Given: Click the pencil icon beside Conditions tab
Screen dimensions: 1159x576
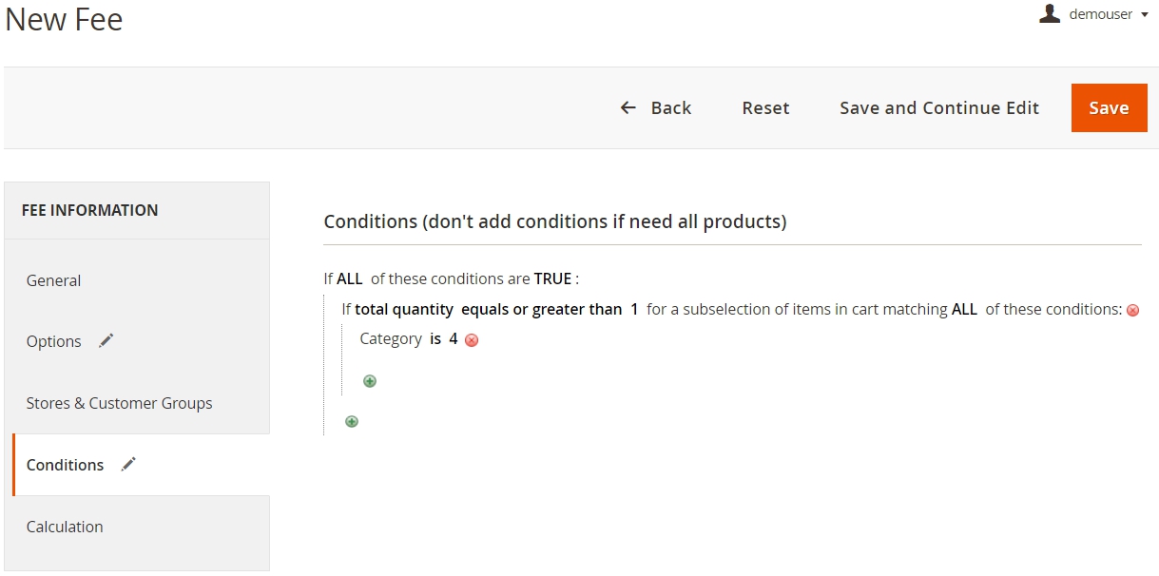Looking at the screenshot, I should pyautogui.click(x=129, y=464).
